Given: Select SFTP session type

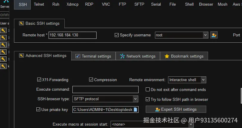Looking at the screenshot, I should click(139, 4).
